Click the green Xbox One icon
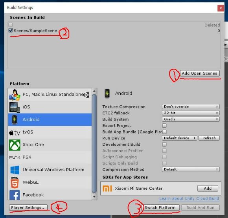This screenshot has width=228, height=218. click(x=15, y=145)
